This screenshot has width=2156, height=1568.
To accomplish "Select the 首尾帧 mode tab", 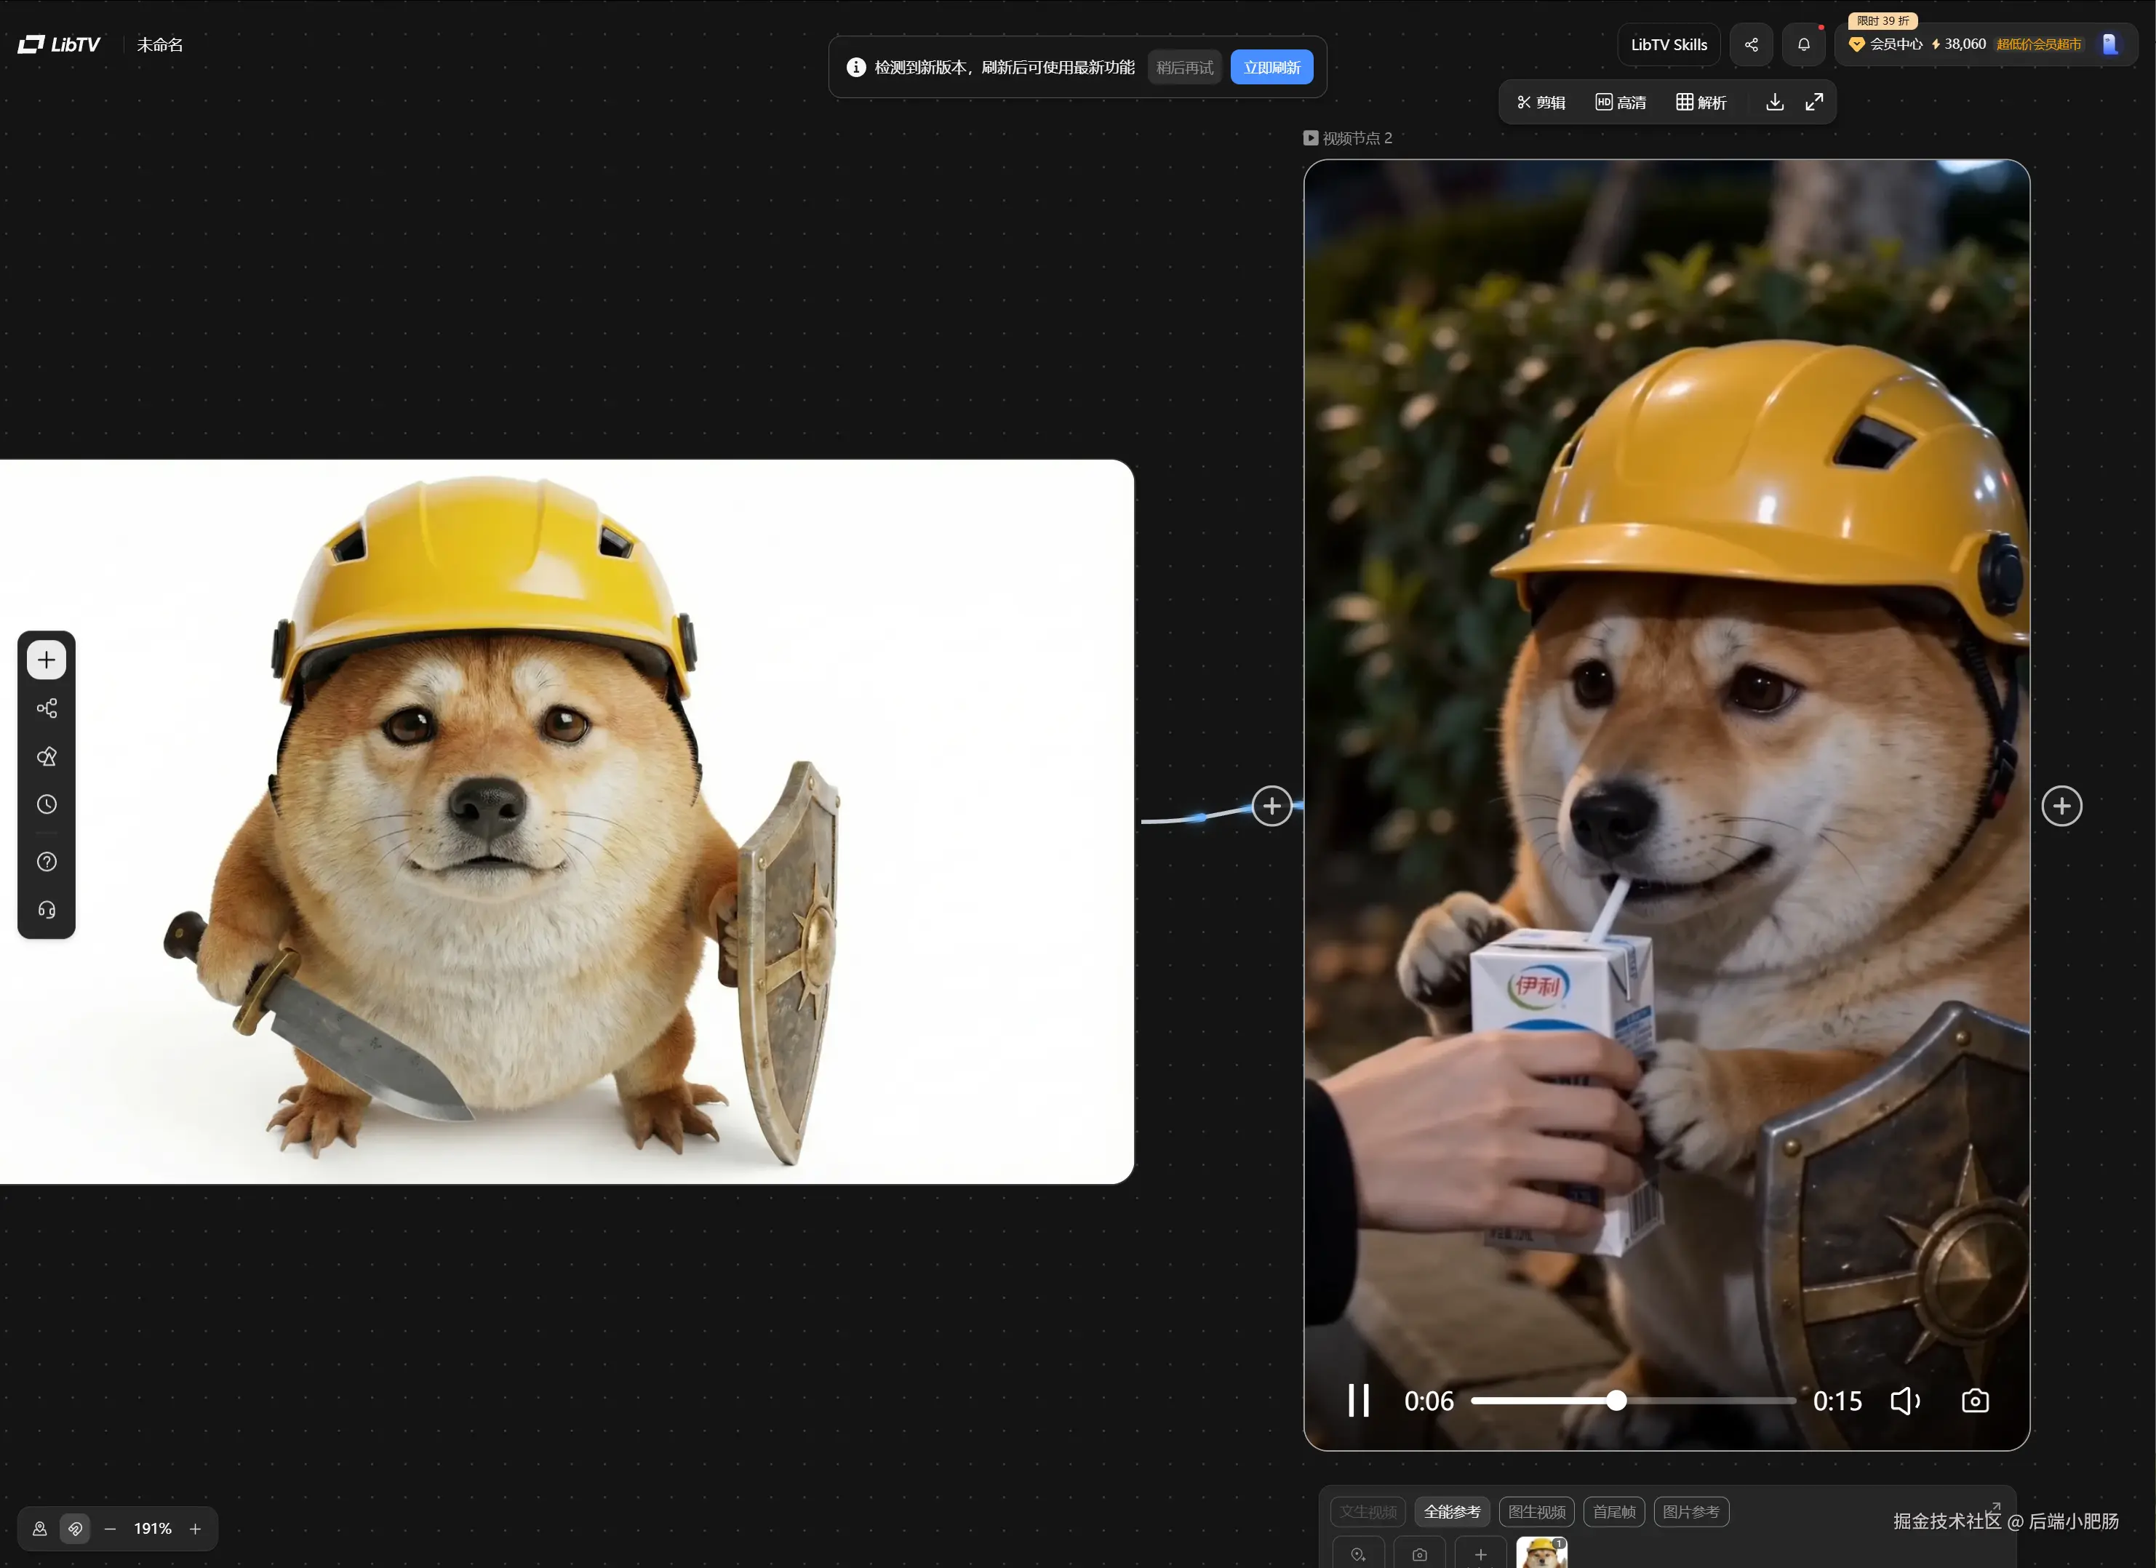I will coord(1613,1512).
